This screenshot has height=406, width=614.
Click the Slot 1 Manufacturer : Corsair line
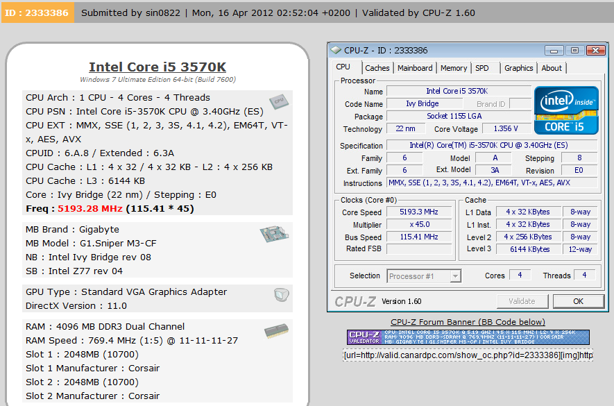click(92, 369)
